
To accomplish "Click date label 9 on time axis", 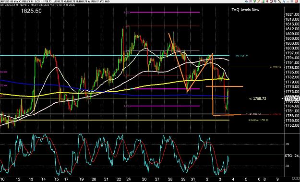I will tap(278, 179).
